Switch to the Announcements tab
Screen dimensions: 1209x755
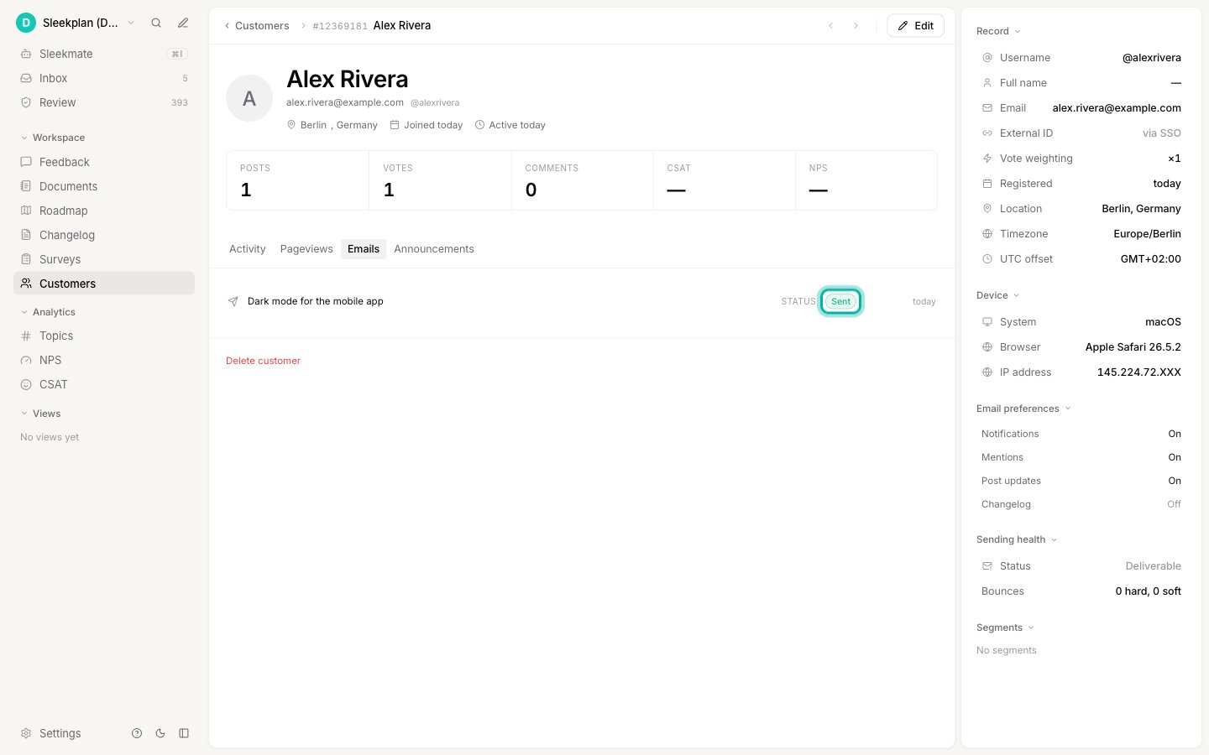point(434,249)
